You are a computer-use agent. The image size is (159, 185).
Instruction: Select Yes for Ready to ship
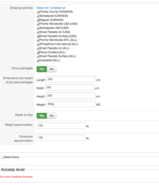pyautogui.click(x=42, y=116)
